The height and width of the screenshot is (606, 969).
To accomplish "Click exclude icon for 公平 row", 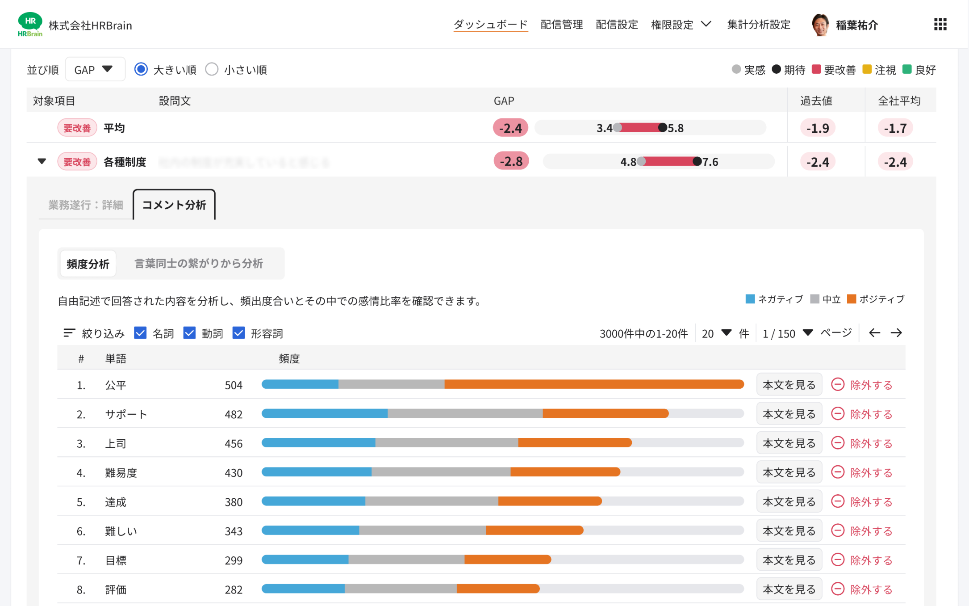I will pyautogui.click(x=838, y=385).
